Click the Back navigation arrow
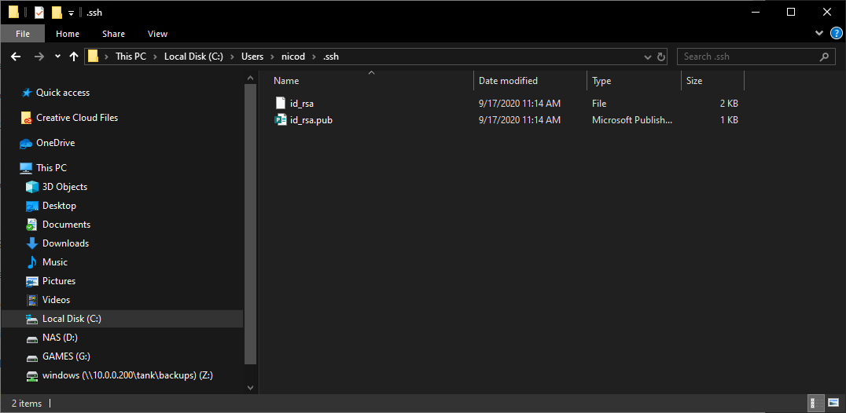The image size is (846, 413). pos(16,57)
